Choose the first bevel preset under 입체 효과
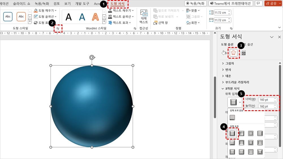Viewport: 283px width, 159px height. pyautogui.click(x=232, y=133)
